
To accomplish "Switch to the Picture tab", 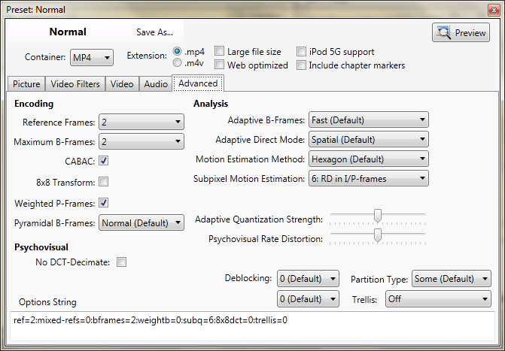I will coord(26,84).
